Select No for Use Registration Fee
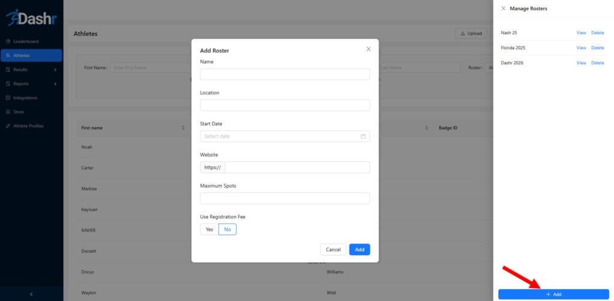 (x=227, y=230)
